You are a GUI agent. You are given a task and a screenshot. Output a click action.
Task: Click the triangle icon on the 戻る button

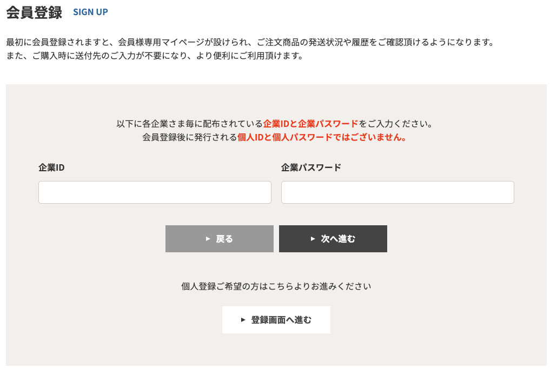click(208, 239)
